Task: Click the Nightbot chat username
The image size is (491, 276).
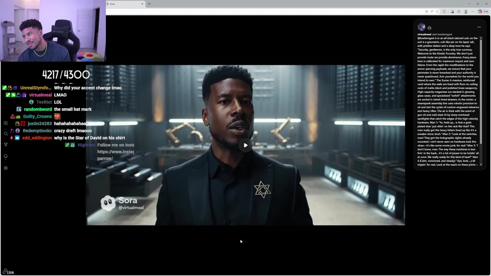Action: [x=86, y=145]
